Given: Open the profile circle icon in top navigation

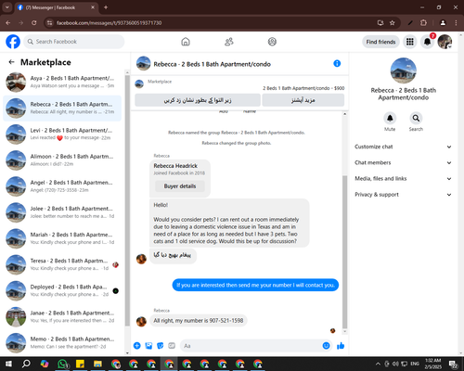Looking at the screenshot, I should tap(272, 42).
